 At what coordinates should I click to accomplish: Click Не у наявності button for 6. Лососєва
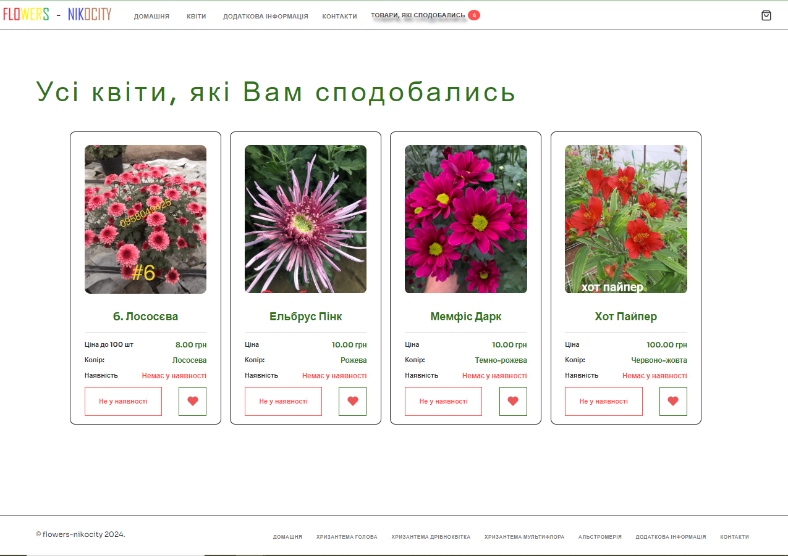123,401
